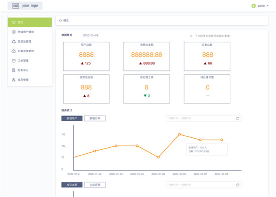Expand the admin dropdown arrow

(x=267, y=6)
